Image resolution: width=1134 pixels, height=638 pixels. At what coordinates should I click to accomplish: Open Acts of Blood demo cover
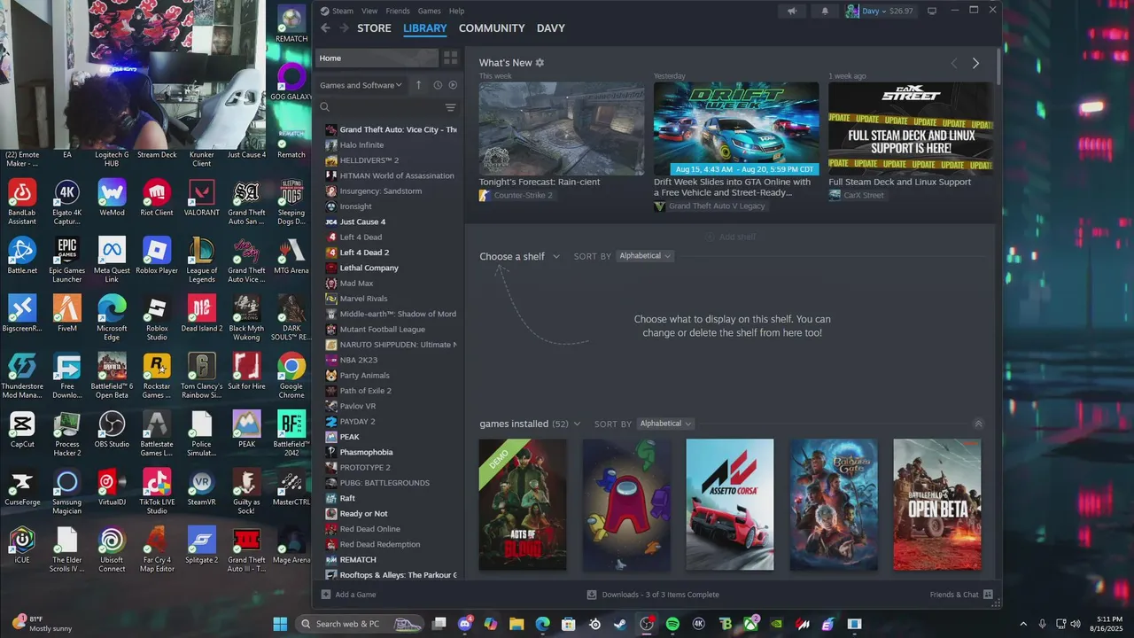(x=523, y=504)
